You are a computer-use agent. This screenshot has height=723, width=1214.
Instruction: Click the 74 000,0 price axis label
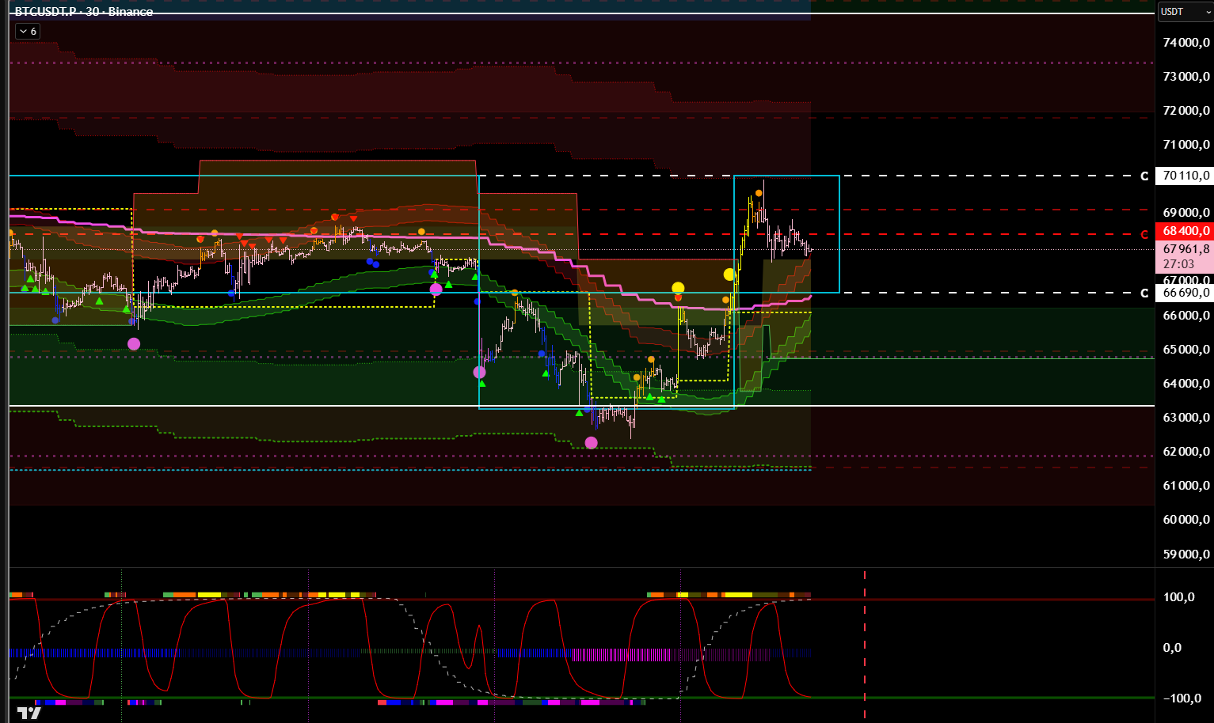pyautogui.click(x=1185, y=43)
